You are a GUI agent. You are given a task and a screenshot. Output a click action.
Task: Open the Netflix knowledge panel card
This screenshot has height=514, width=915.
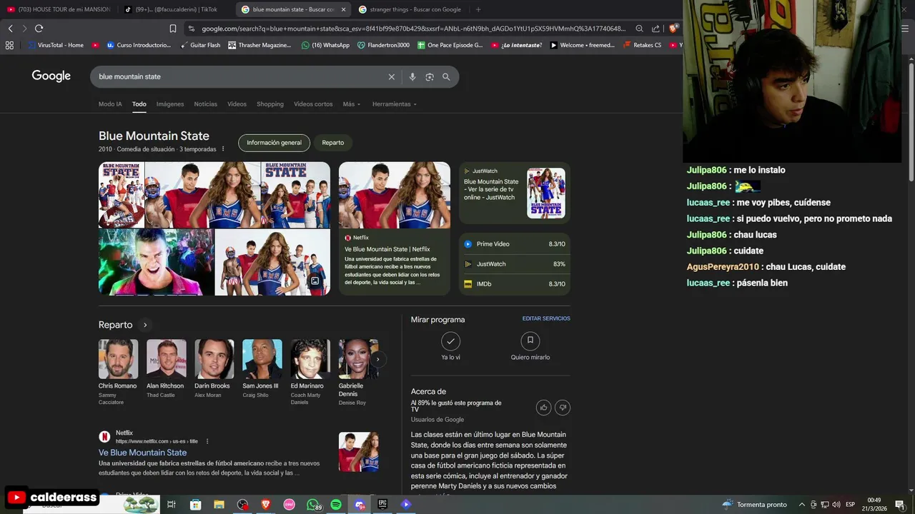pyautogui.click(x=395, y=228)
